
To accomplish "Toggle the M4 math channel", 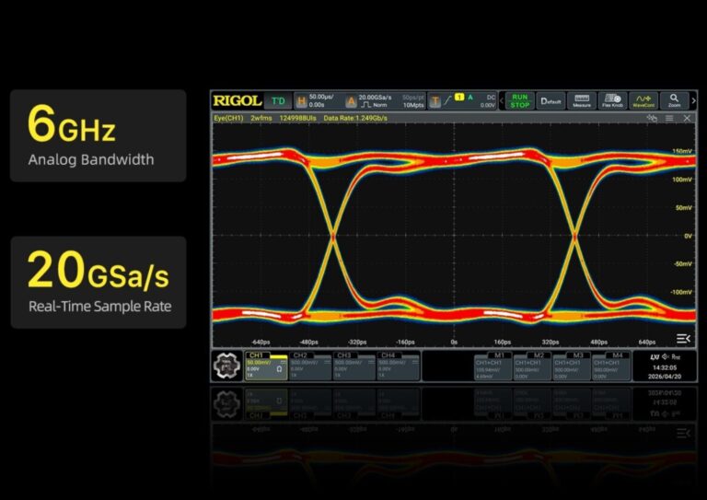I will [x=611, y=366].
